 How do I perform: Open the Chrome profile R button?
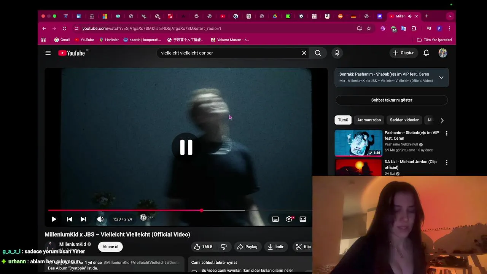439,28
